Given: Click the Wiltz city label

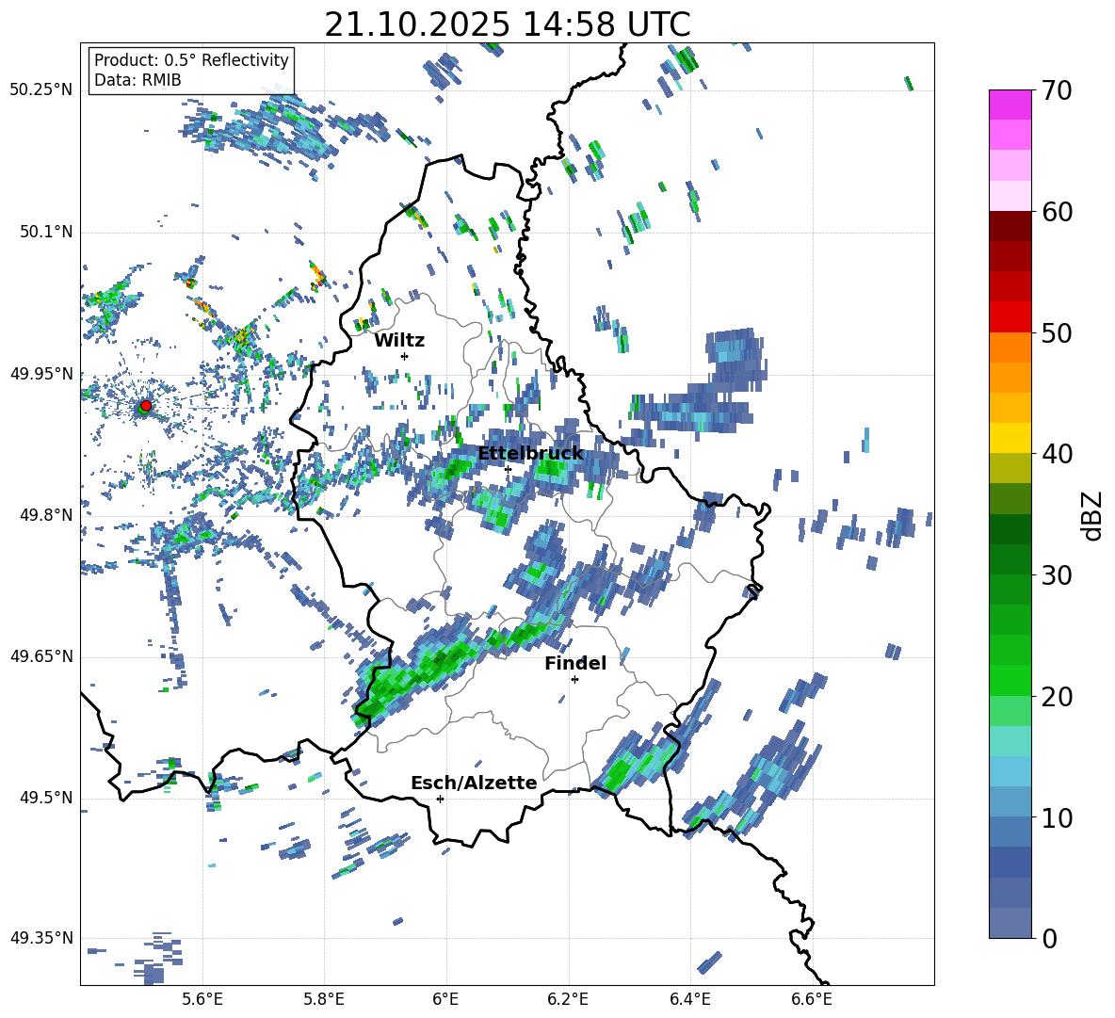Looking at the screenshot, I should (x=399, y=340).
